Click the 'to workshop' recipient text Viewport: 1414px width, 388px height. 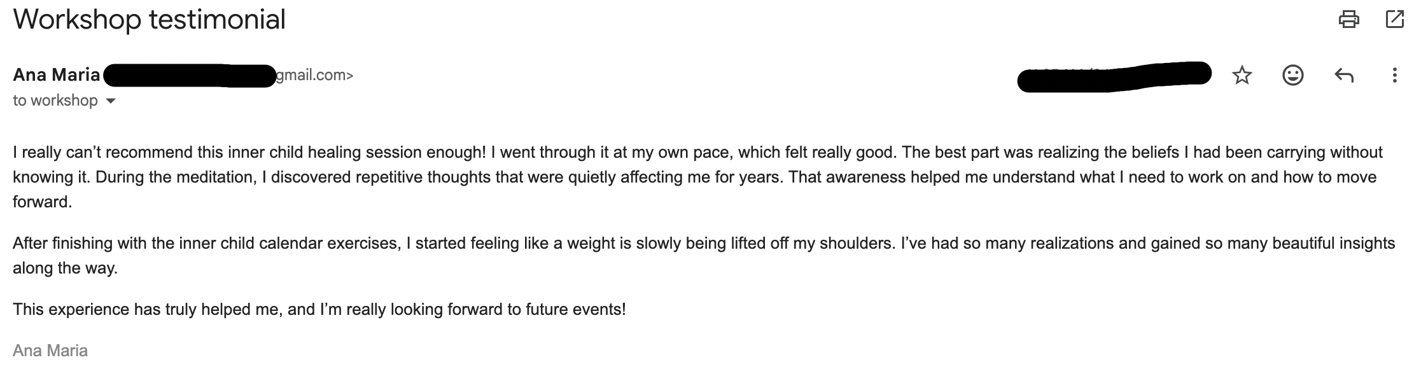click(55, 100)
